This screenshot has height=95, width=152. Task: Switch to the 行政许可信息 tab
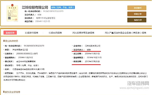point(31,33)
